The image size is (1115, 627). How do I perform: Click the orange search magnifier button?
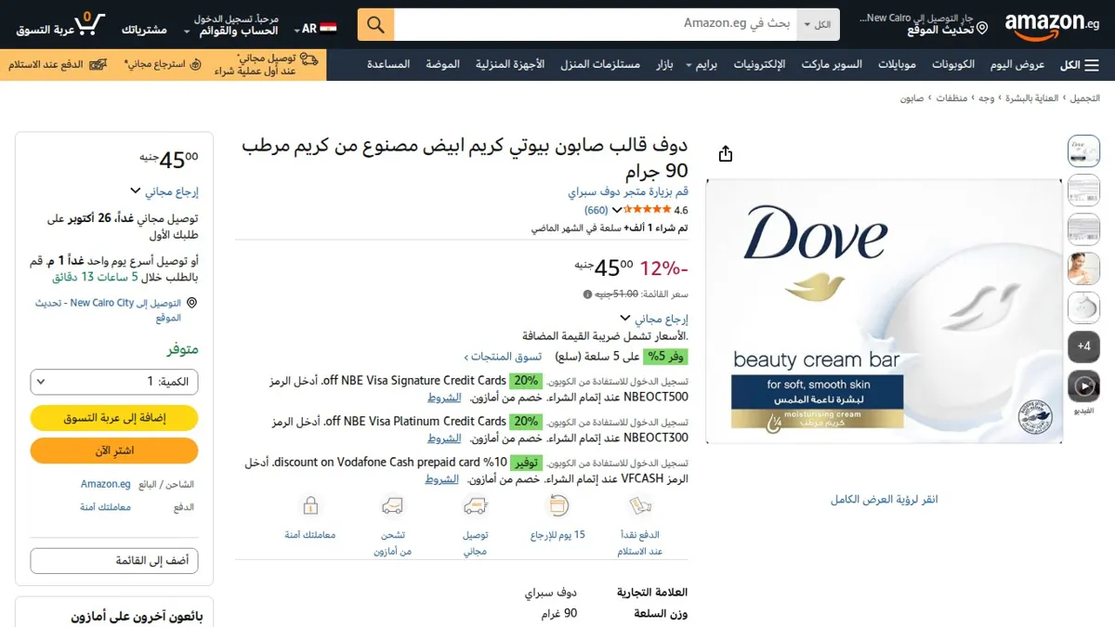coord(375,24)
